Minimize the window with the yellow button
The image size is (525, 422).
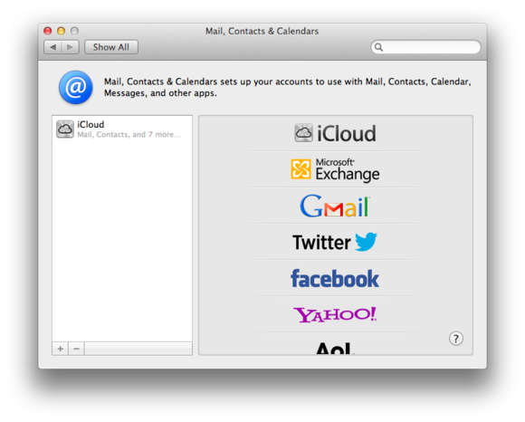click(61, 31)
